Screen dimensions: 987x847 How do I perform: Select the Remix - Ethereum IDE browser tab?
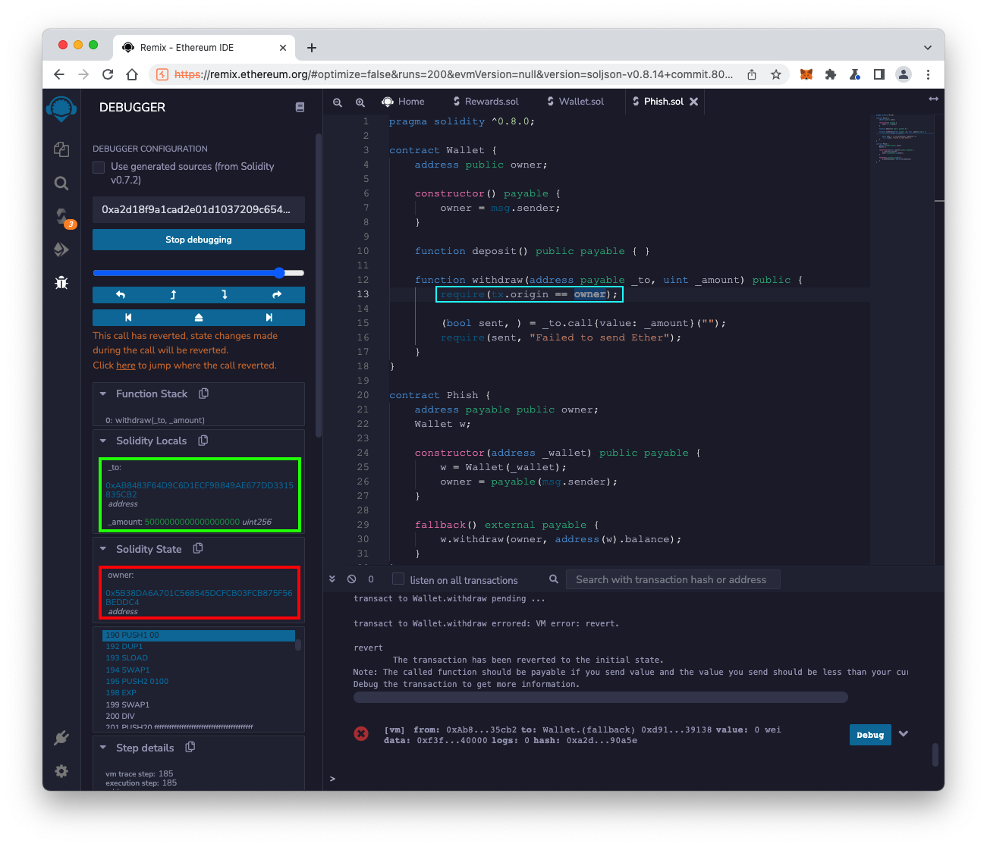point(203,47)
